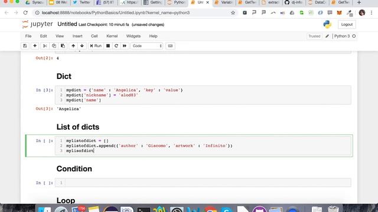Open the browser profile avatar

pos(362,13)
